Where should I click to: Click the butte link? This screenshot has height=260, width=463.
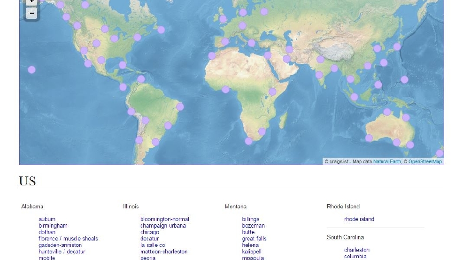tap(248, 232)
